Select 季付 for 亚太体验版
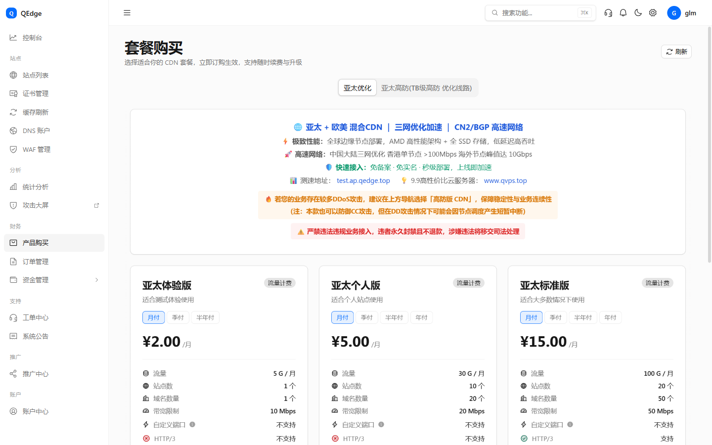 coord(178,317)
